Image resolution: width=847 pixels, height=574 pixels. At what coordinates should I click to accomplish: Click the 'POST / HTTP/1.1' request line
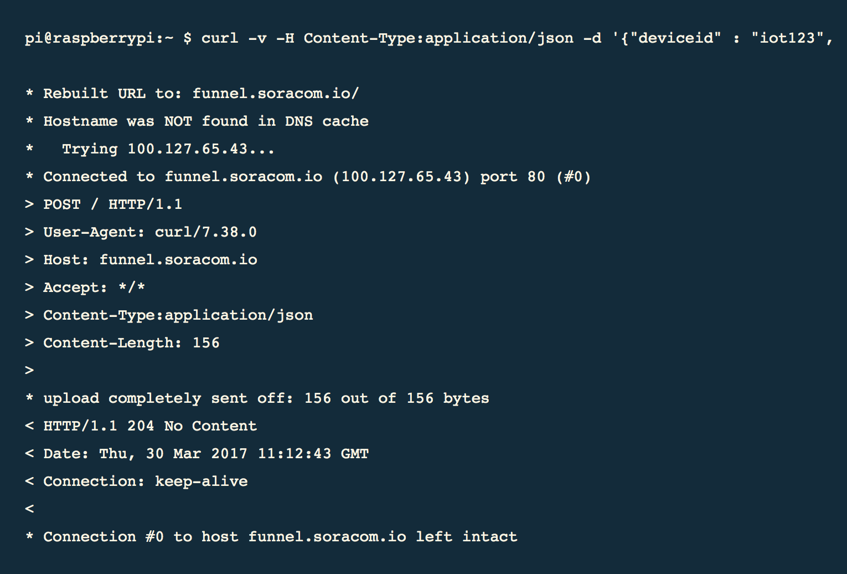pos(112,204)
